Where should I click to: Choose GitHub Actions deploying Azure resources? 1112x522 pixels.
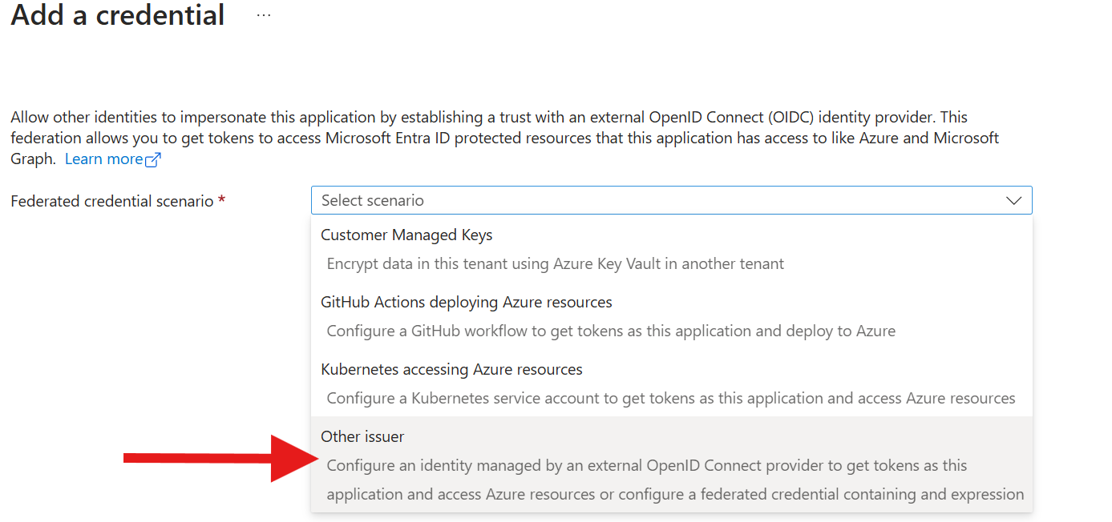[x=466, y=303]
